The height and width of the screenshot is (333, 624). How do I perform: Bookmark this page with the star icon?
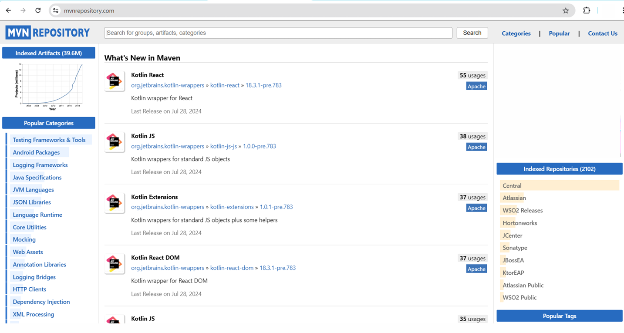[566, 10]
